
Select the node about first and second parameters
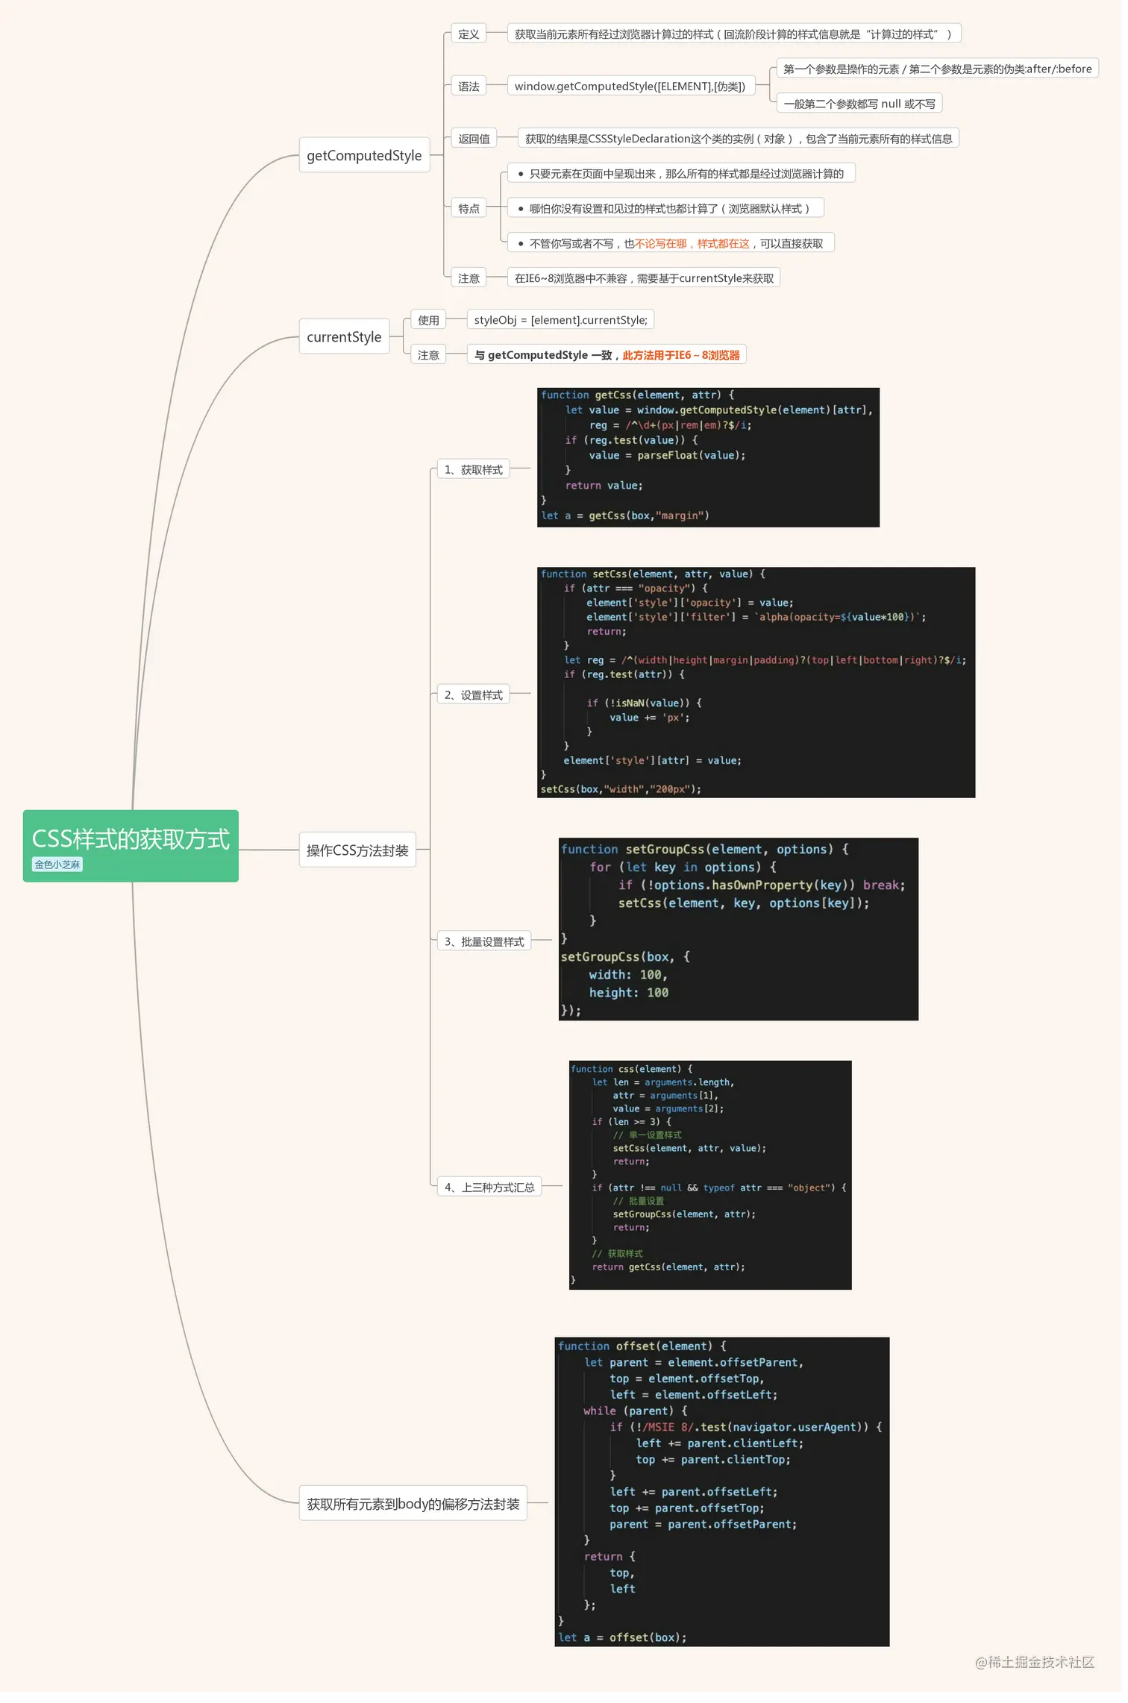pos(943,69)
